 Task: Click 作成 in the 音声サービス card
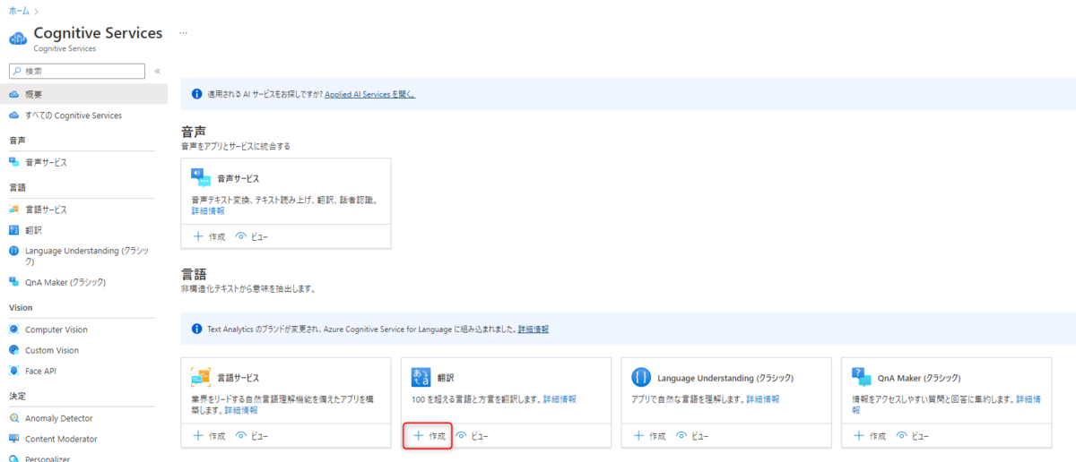(209, 236)
